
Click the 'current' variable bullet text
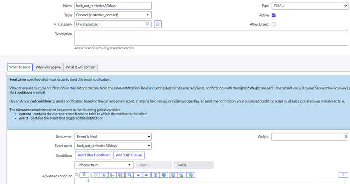click(83, 114)
